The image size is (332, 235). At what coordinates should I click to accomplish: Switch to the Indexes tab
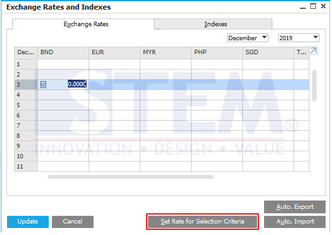pyautogui.click(x=213, y=24)
